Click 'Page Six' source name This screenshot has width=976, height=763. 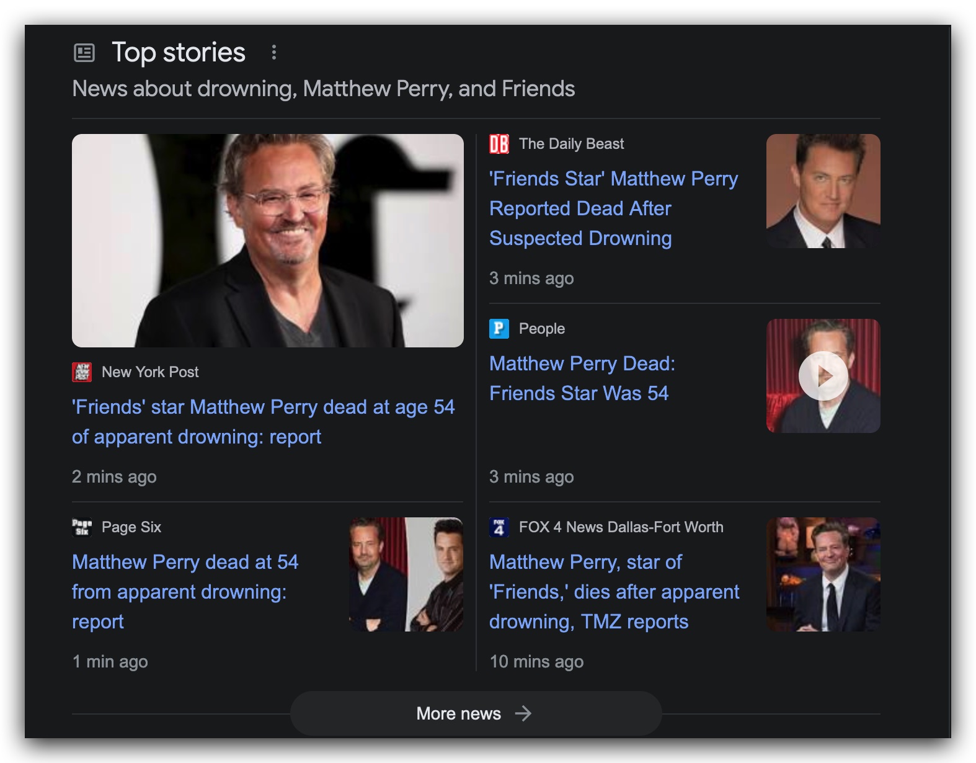click(x=131, y=527)
